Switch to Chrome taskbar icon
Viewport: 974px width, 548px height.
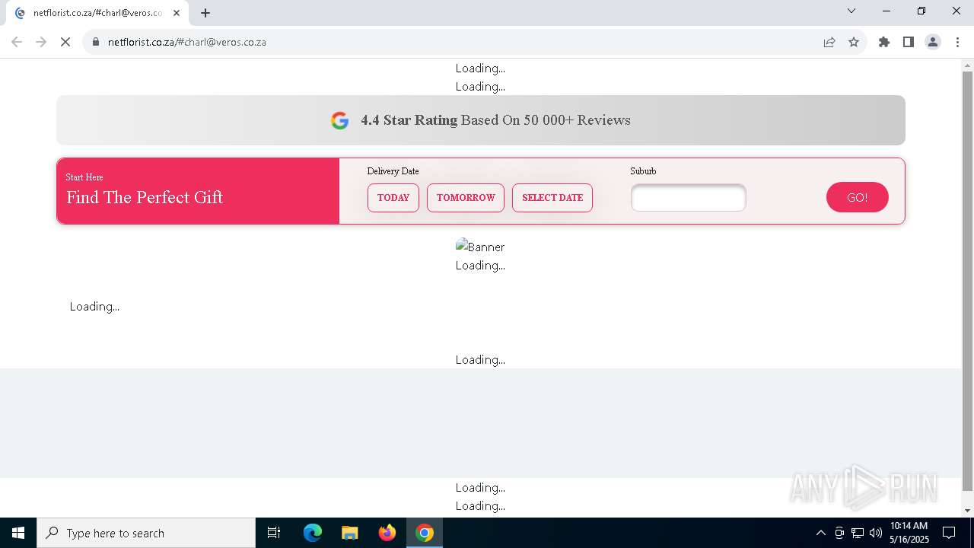tap(425, 533)
